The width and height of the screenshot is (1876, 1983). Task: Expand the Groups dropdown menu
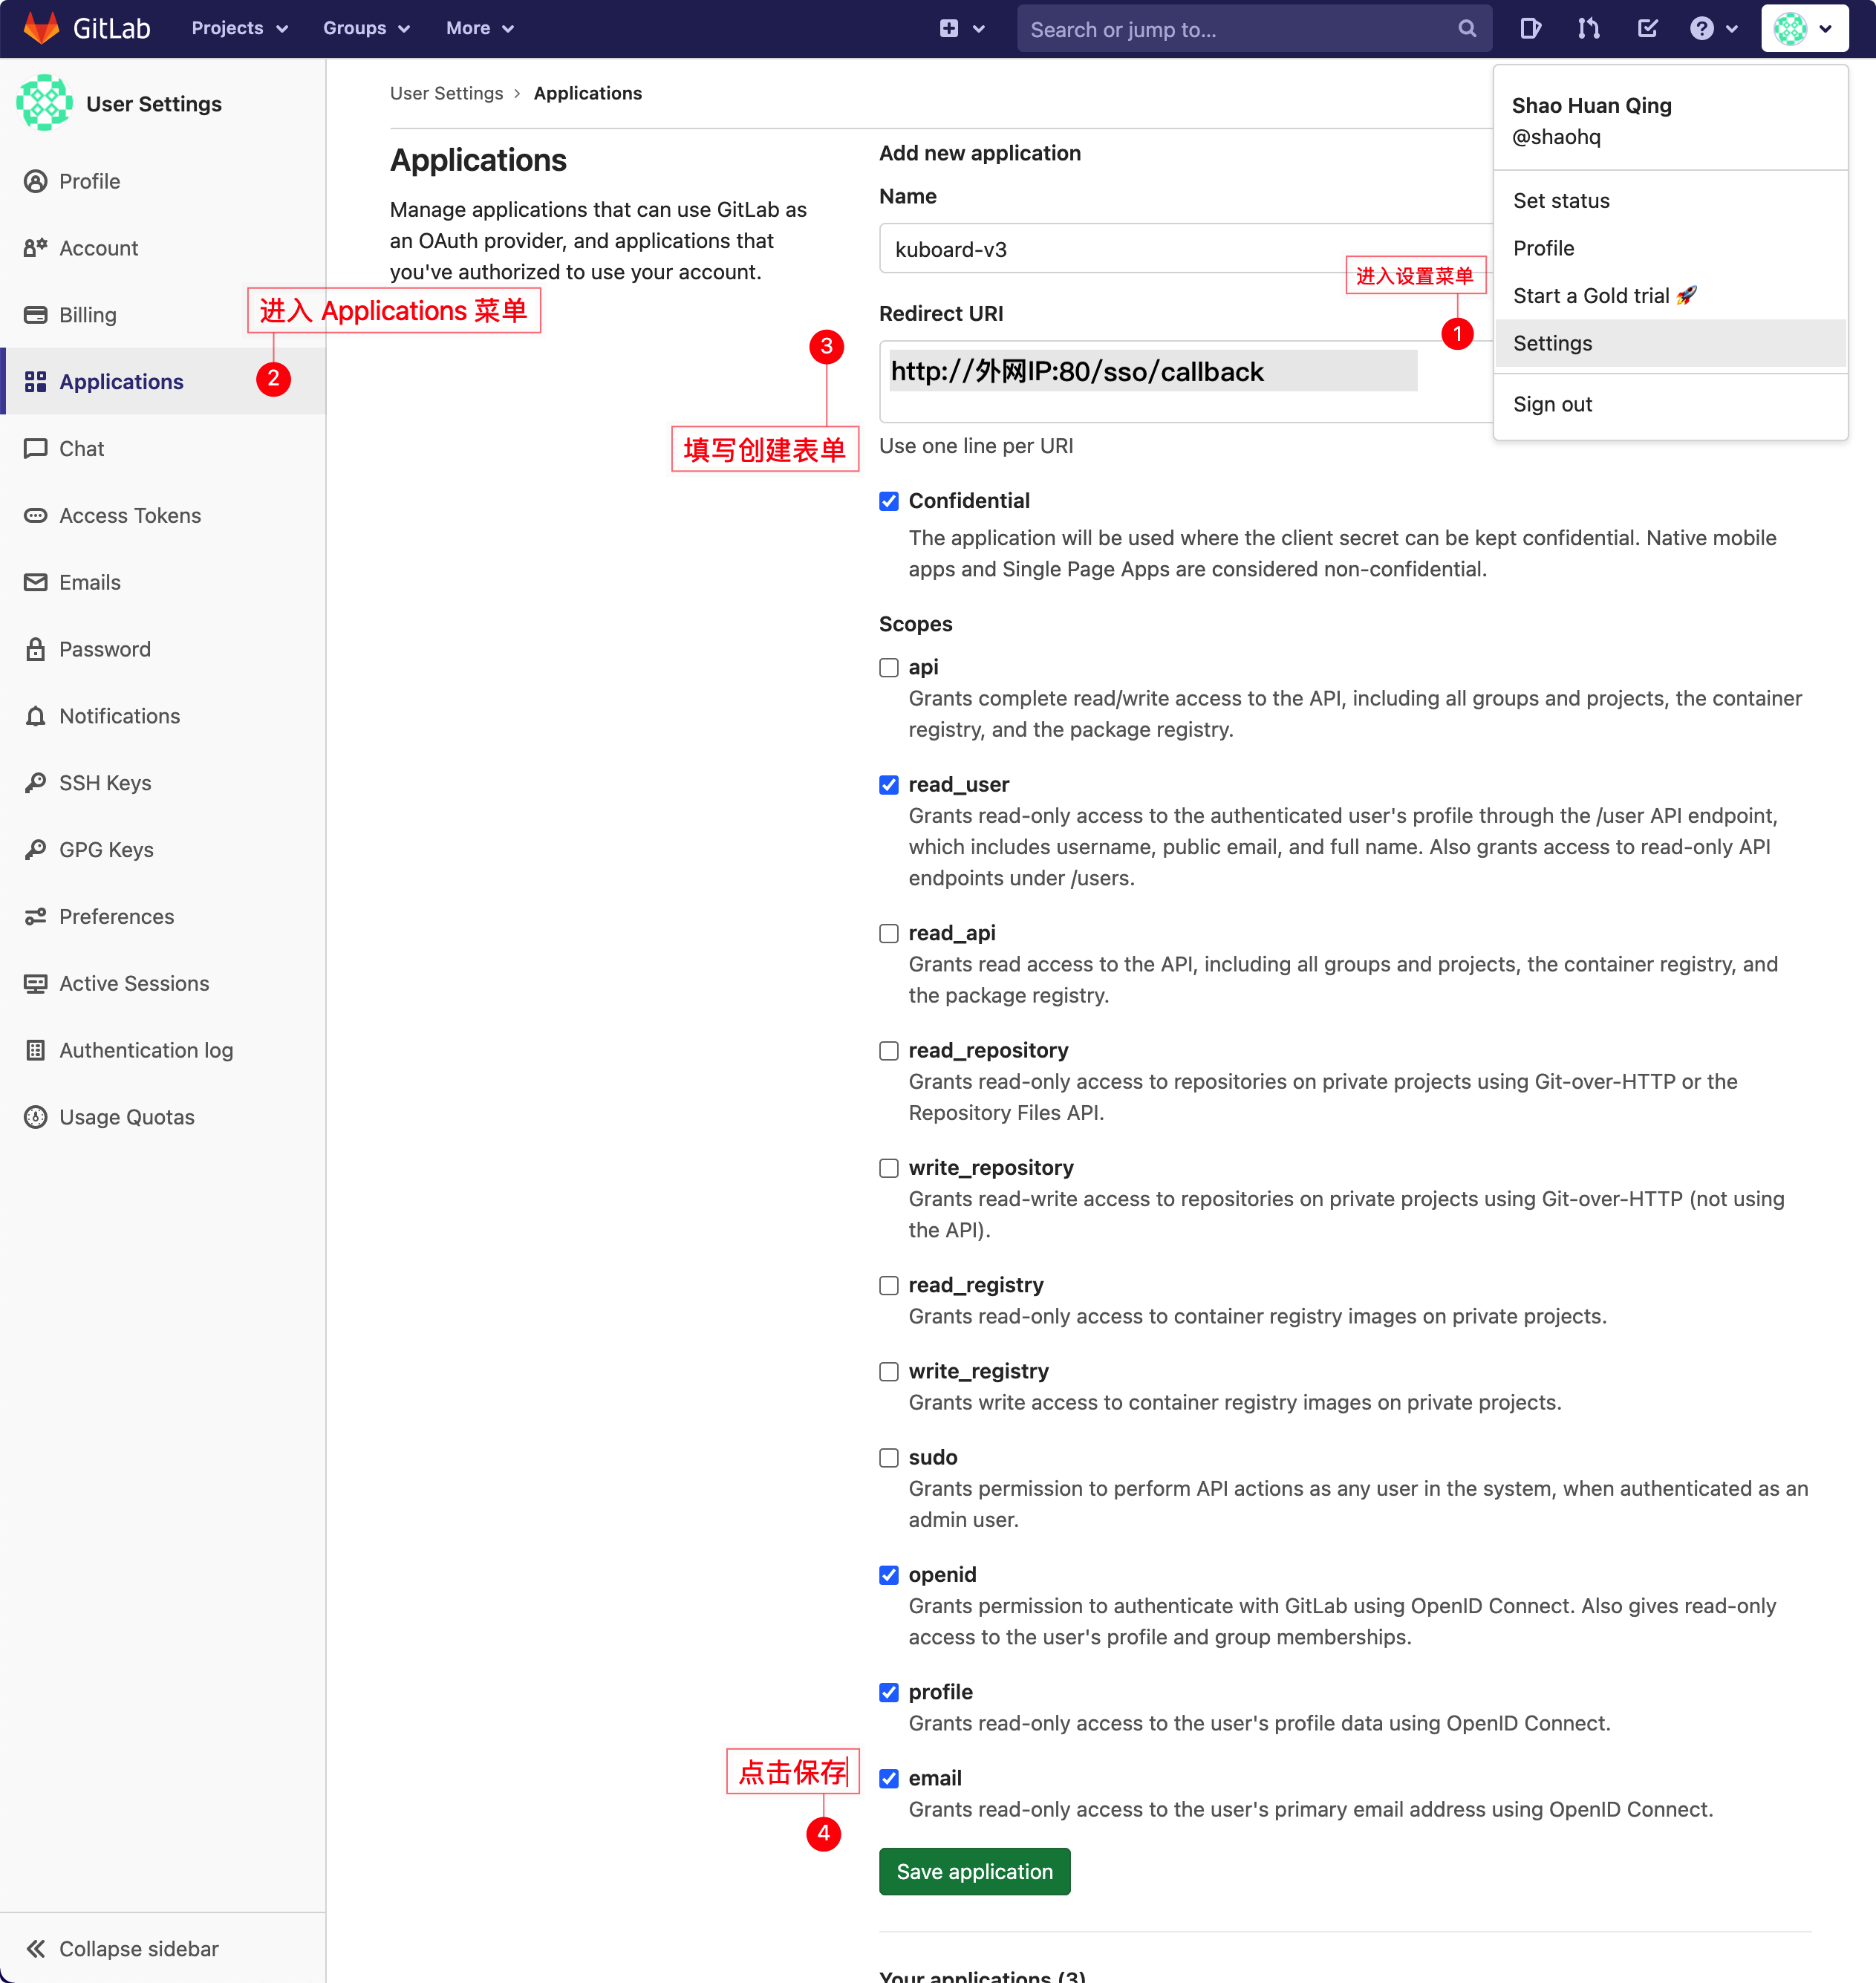point(366,28)
